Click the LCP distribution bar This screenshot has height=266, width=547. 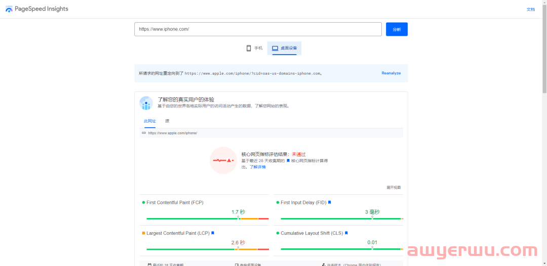[208, 249]
